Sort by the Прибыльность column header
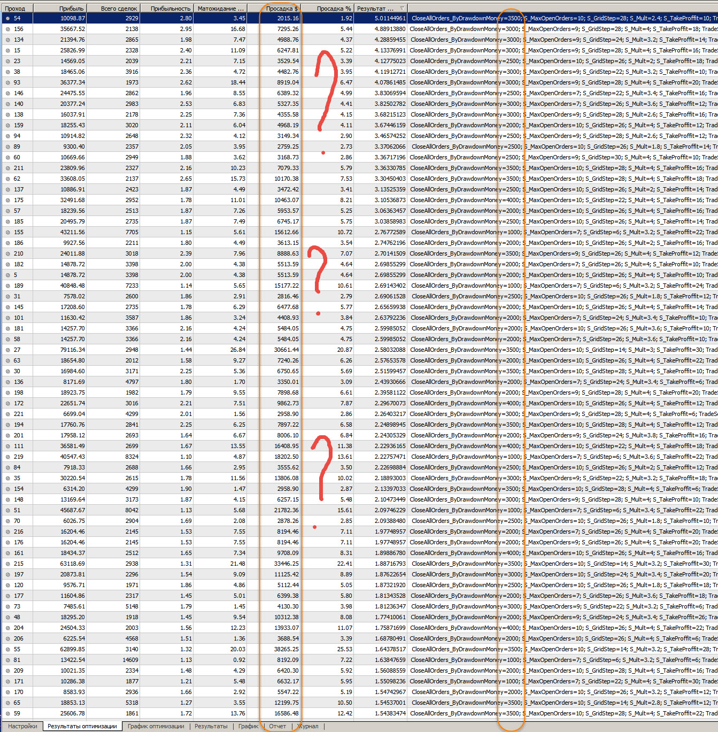718x732 pixels. pyautogui.click(x=167, y=9)
